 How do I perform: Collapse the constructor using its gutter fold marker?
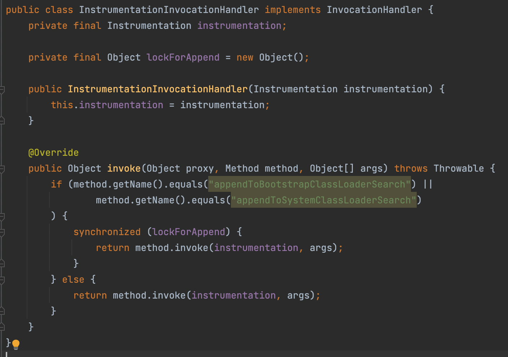[x=2, y=89]
